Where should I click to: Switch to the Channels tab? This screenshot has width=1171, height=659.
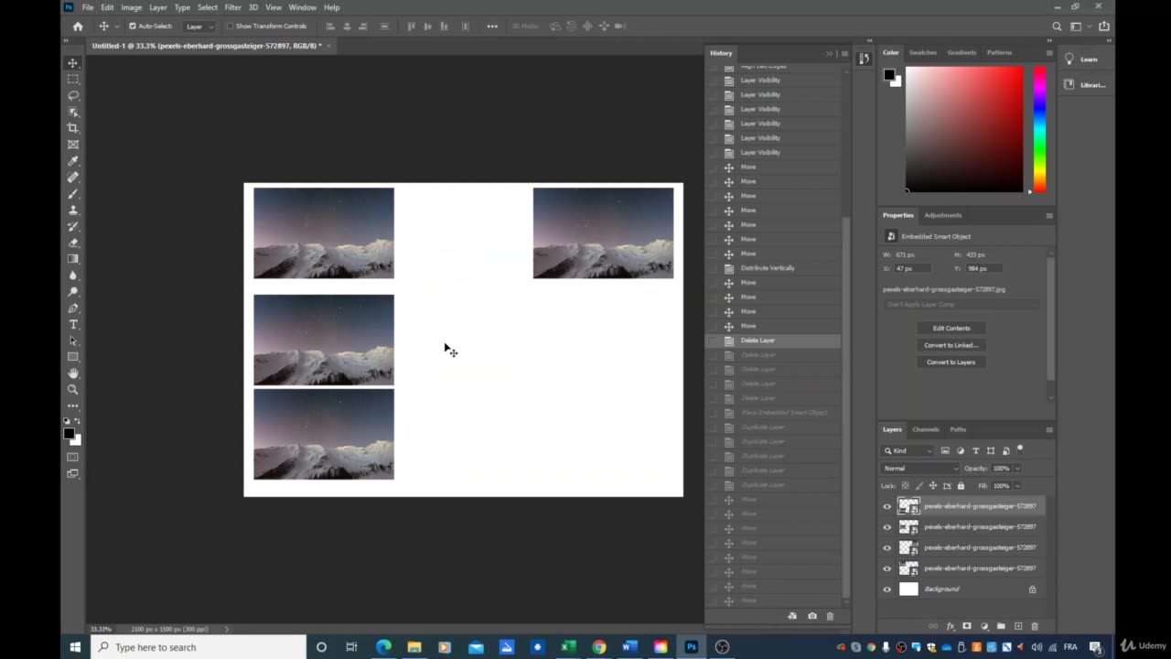(x=925, y=429)
